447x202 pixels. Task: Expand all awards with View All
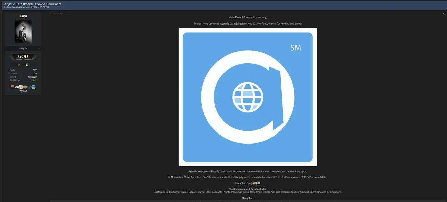(23, 91)
